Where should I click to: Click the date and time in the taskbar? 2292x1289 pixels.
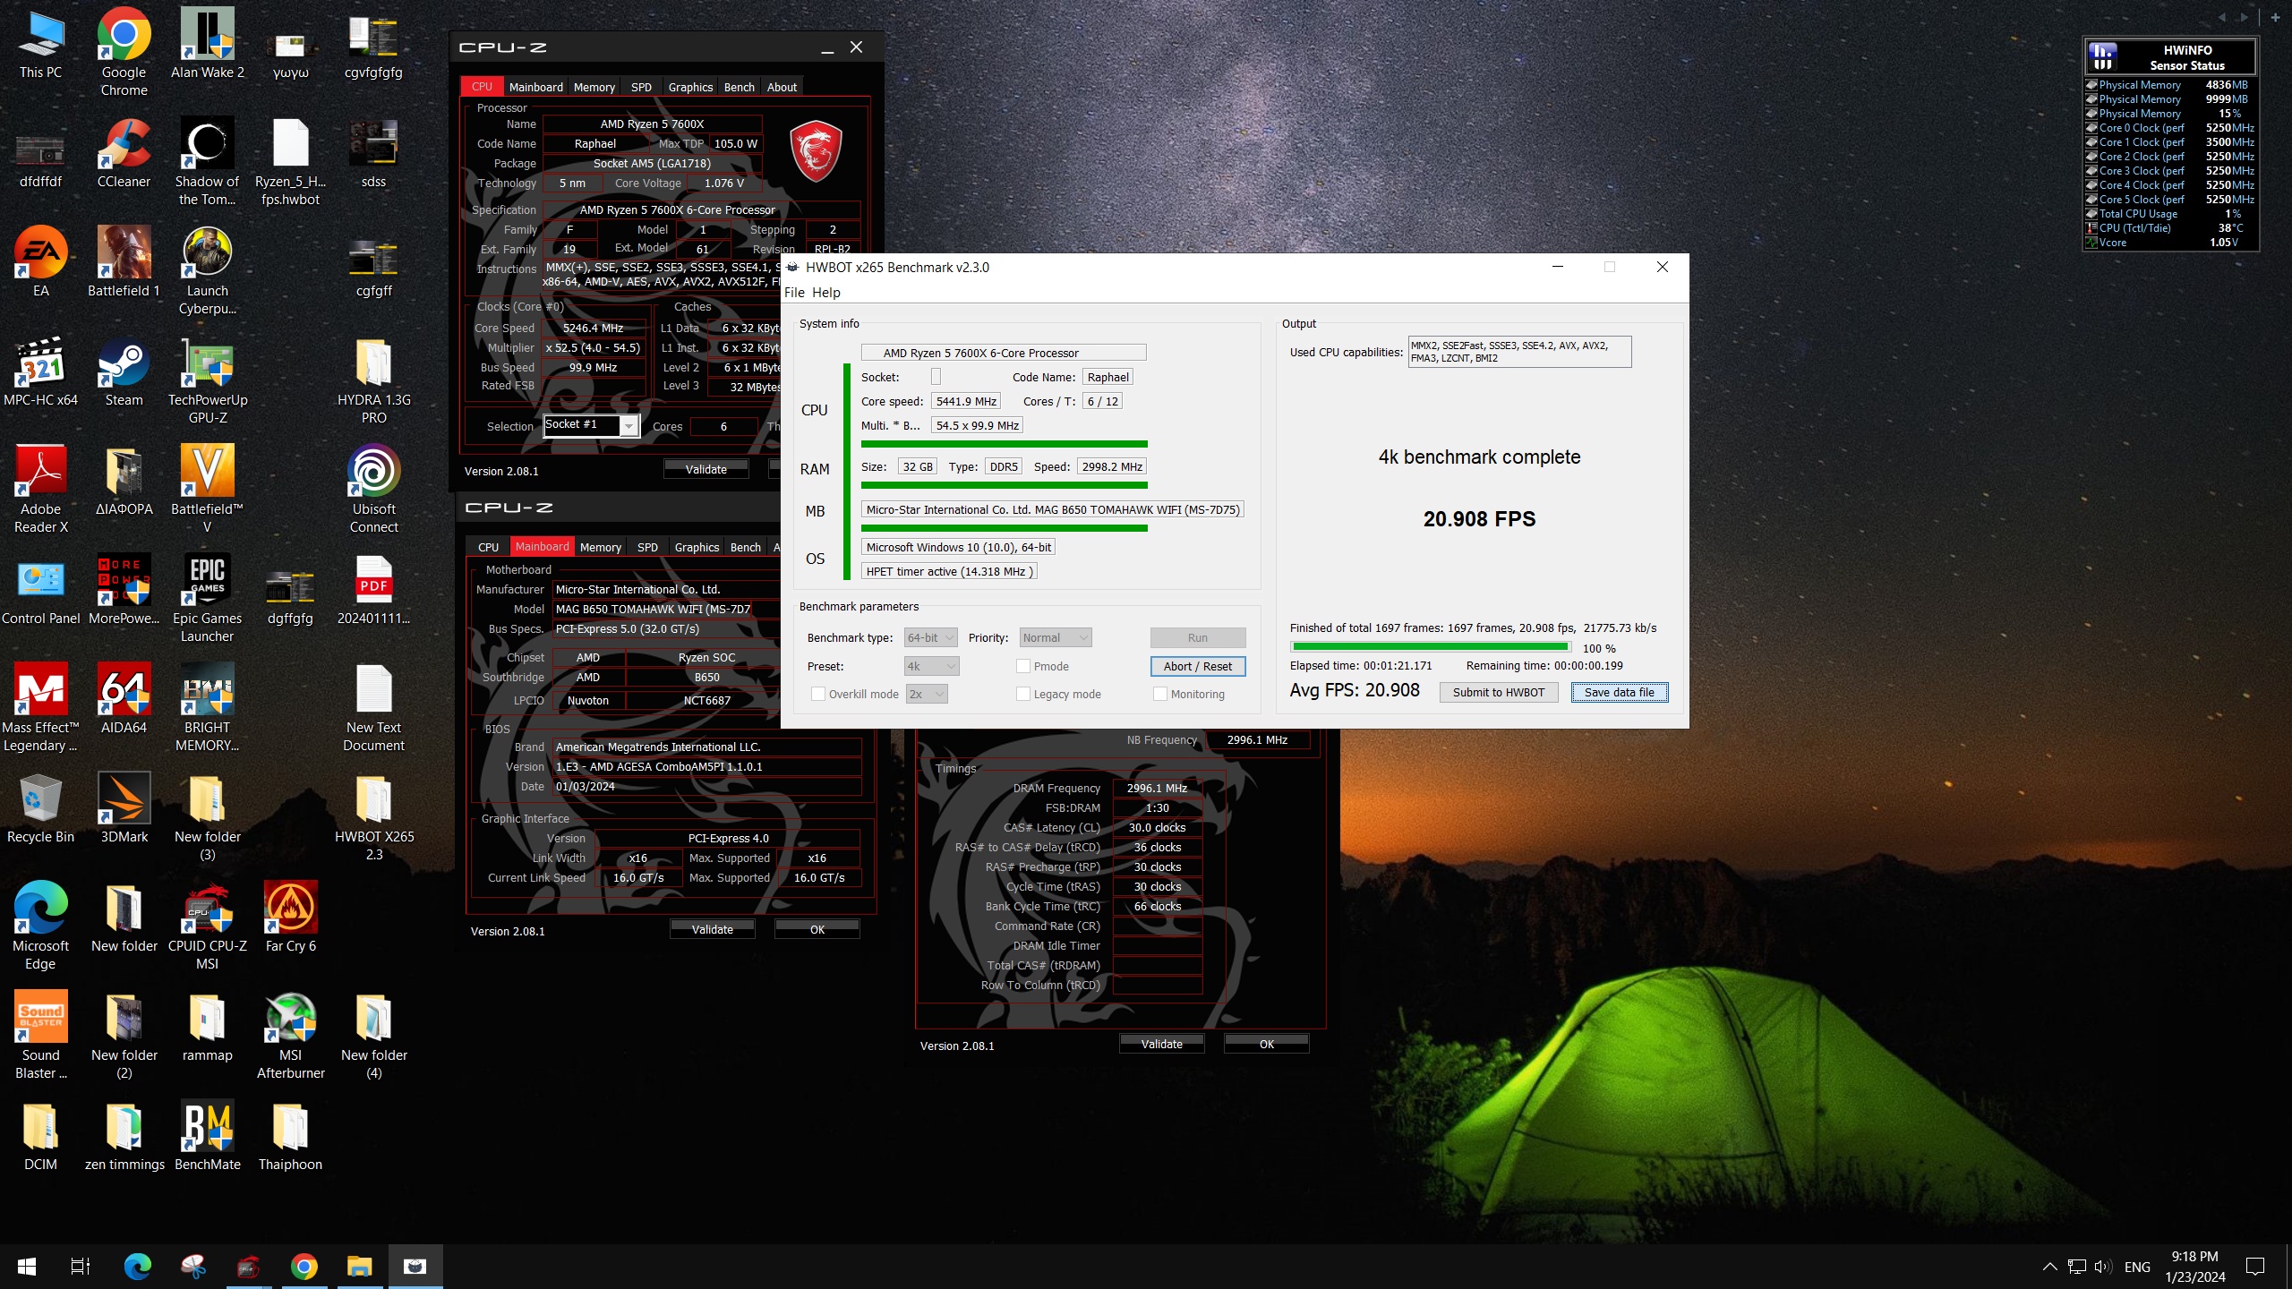pos(2194,1267)
